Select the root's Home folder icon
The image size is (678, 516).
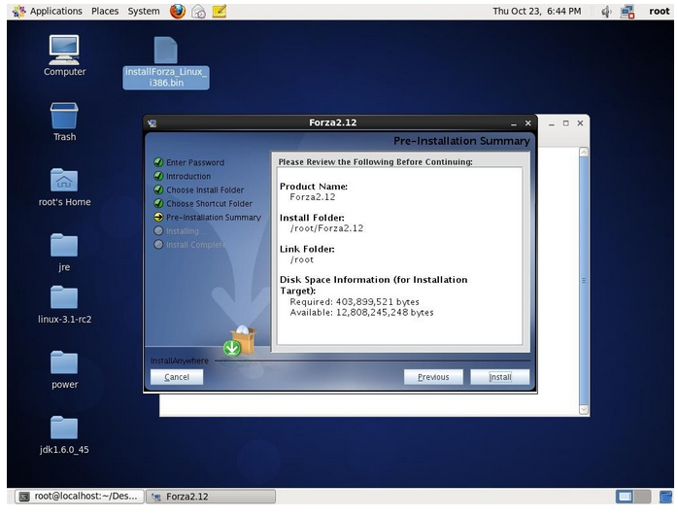click(64, 187)
